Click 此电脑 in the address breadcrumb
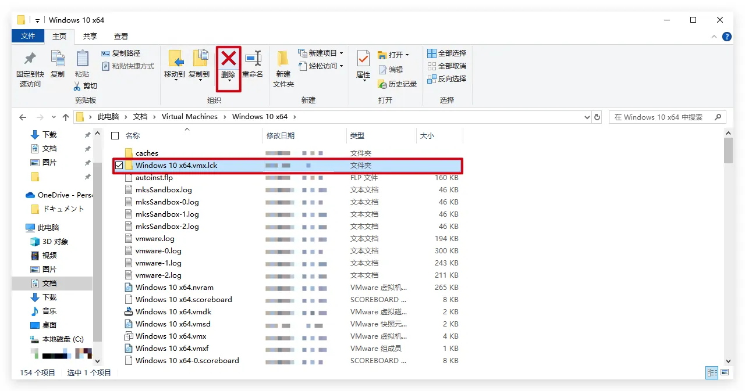The image size is (745, 391). [x=108, y=117]
